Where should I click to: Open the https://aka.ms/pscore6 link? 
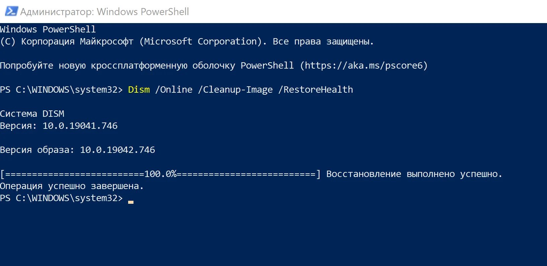coord(364,66)
